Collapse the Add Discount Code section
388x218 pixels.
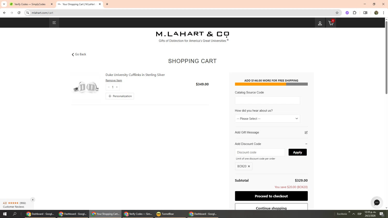pyautogui.click(x=306, y=144)
